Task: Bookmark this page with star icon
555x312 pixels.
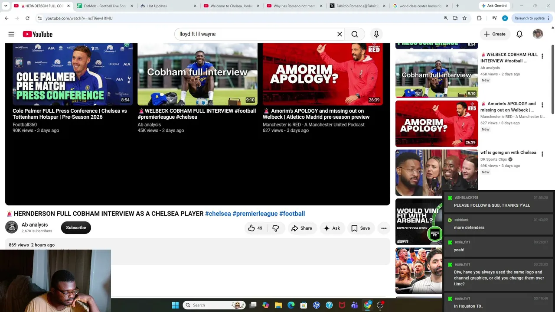Action: (x=464, y=18)
